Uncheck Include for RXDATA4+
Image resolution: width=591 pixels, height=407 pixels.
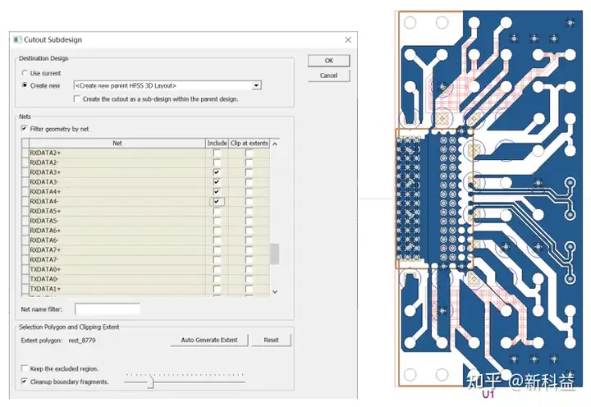[x=217, y=191]
